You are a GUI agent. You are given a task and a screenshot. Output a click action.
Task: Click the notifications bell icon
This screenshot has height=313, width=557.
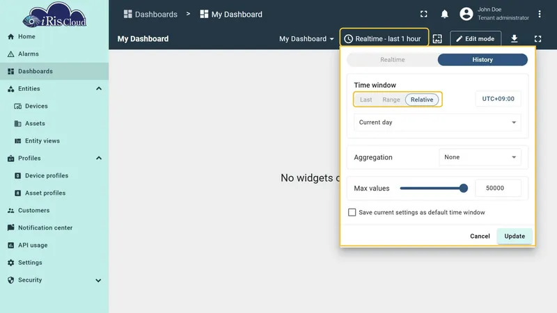coord(444,14)
